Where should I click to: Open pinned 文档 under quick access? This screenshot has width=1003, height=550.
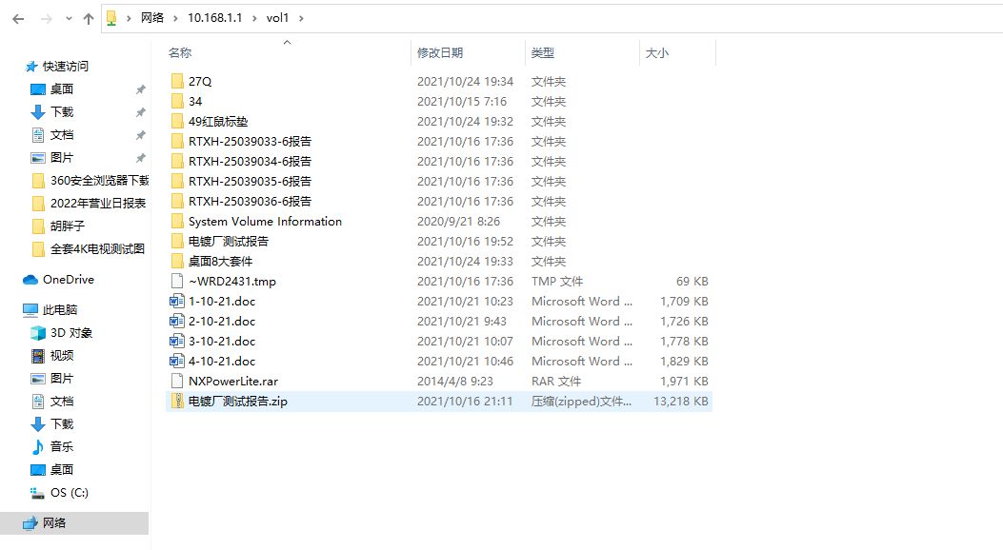pos(62,135)
